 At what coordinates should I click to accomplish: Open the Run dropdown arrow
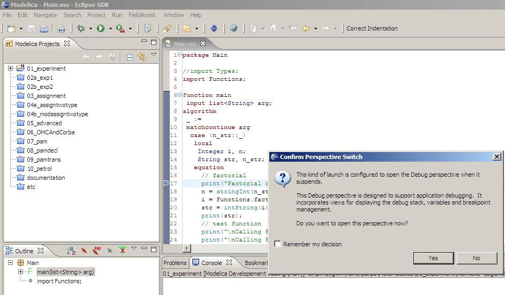(x=110, y=28)
